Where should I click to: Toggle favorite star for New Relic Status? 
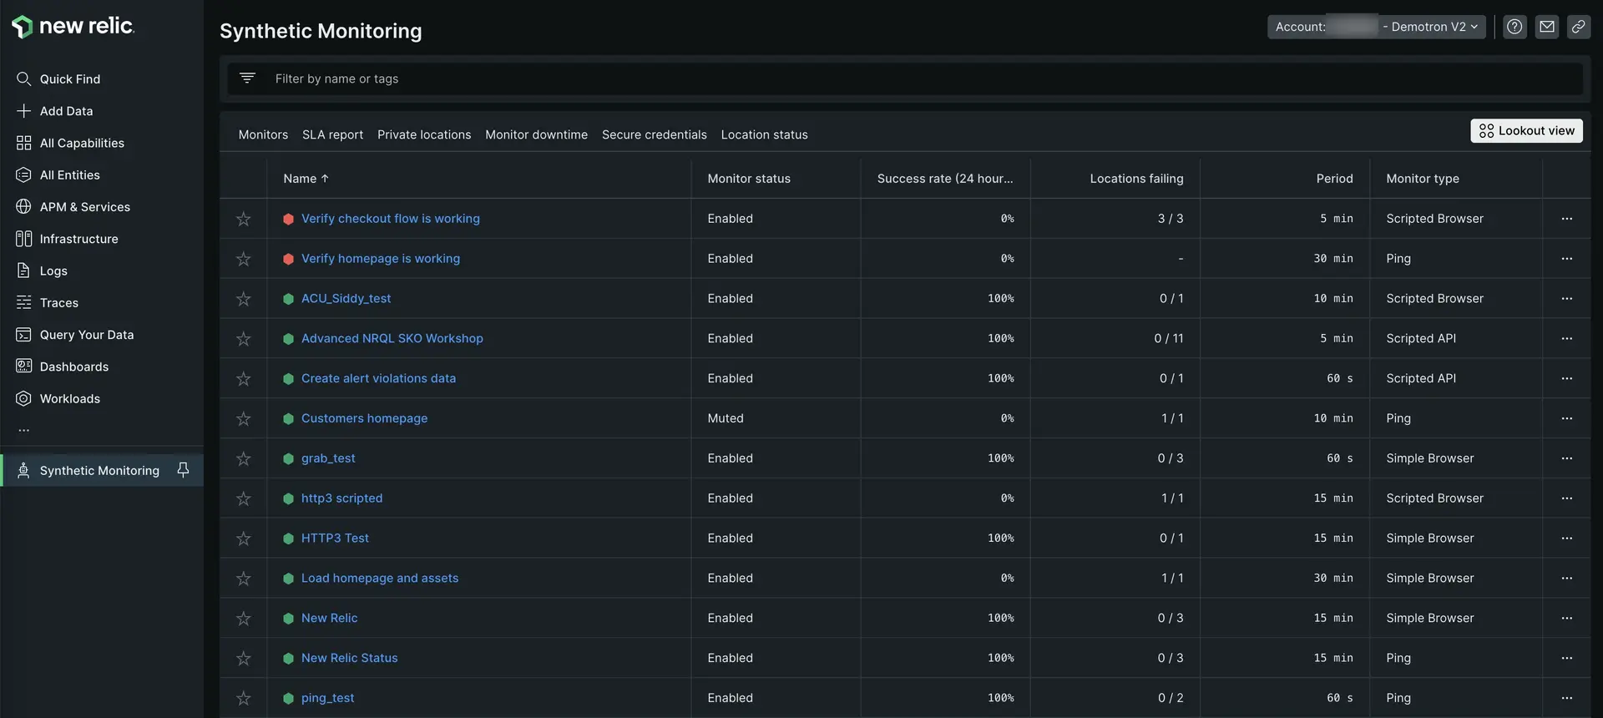pyautogui.click(x=244, y=658)
